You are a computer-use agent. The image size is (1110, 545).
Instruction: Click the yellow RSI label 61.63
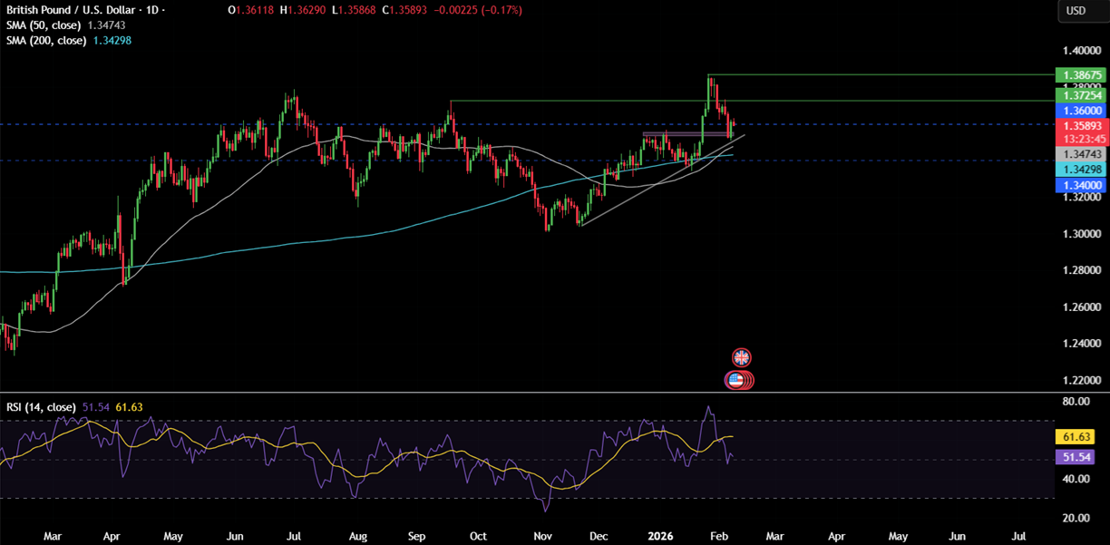click(1070, 437)
